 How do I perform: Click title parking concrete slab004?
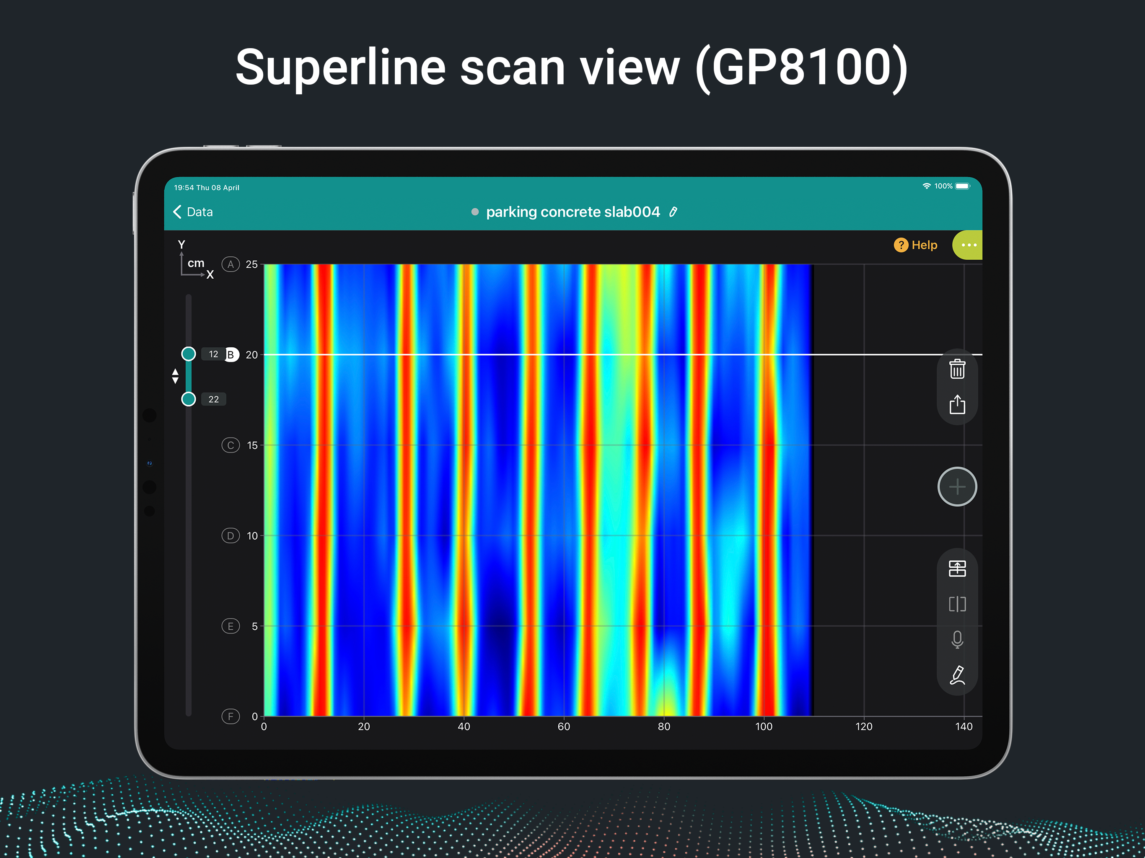[573, 212]
